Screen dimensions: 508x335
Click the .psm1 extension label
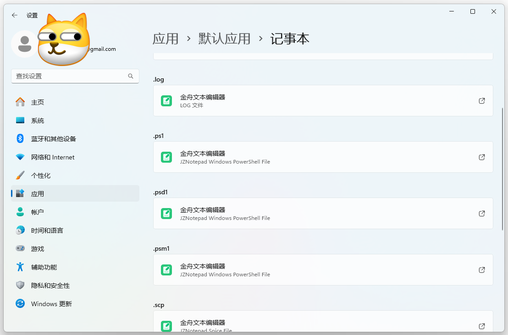(161, 248)
